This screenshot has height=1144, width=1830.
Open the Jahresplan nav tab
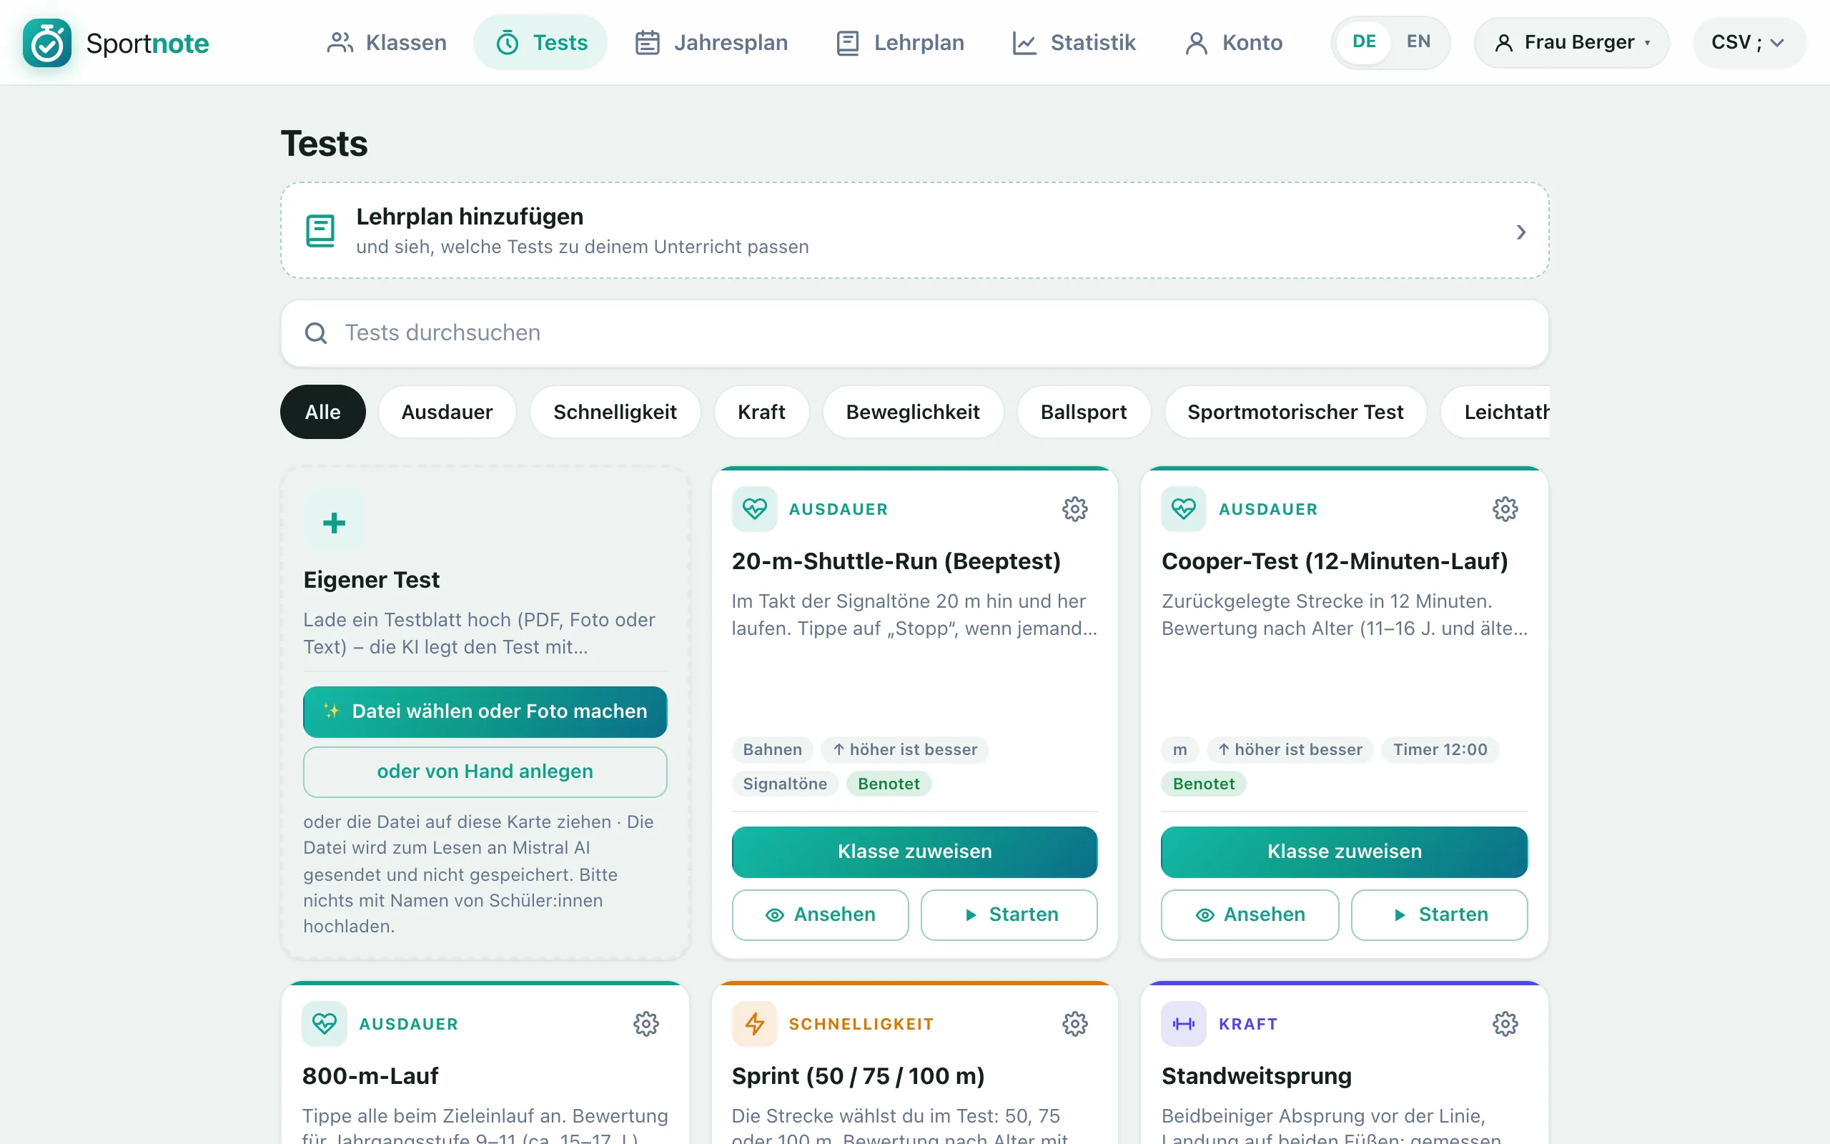point(711,42)
